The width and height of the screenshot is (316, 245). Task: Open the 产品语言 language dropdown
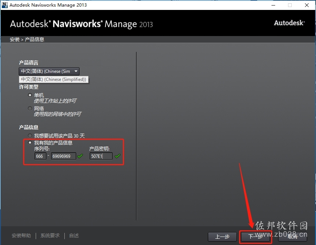[49, 71]
